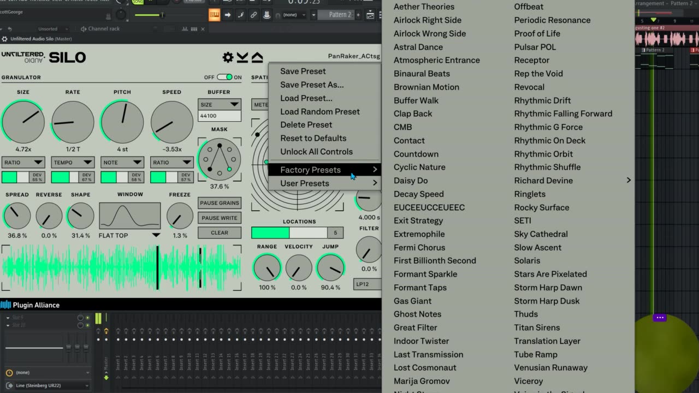Click the plus button beside Pattern 2
Image resolution: width=699 pixels, height=393 pixels.
(359, 15)
